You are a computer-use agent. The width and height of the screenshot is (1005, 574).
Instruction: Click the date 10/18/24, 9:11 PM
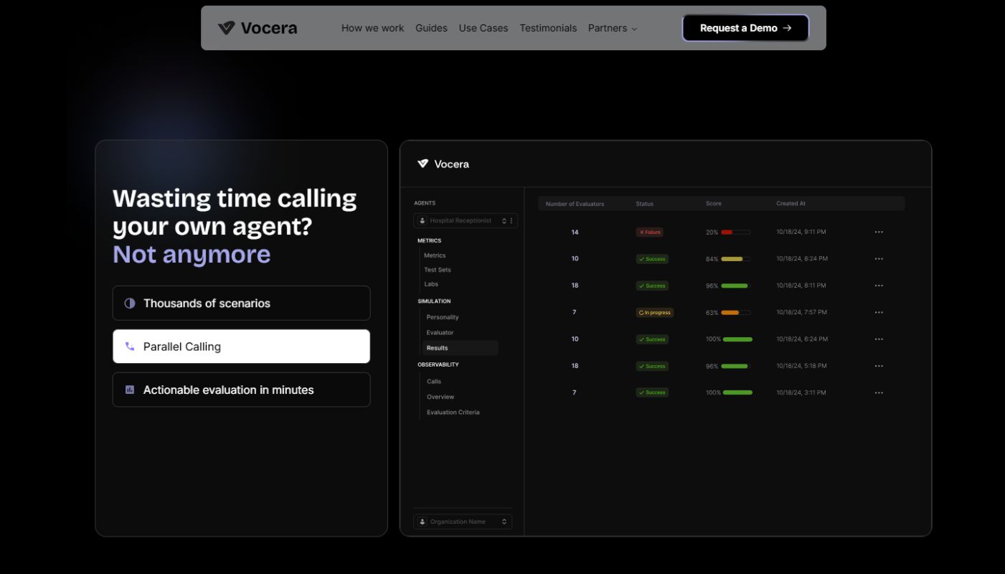[x=801, y=232]
